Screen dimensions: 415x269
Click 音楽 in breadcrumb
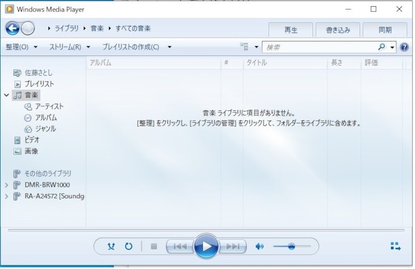[x=98, y=29]
